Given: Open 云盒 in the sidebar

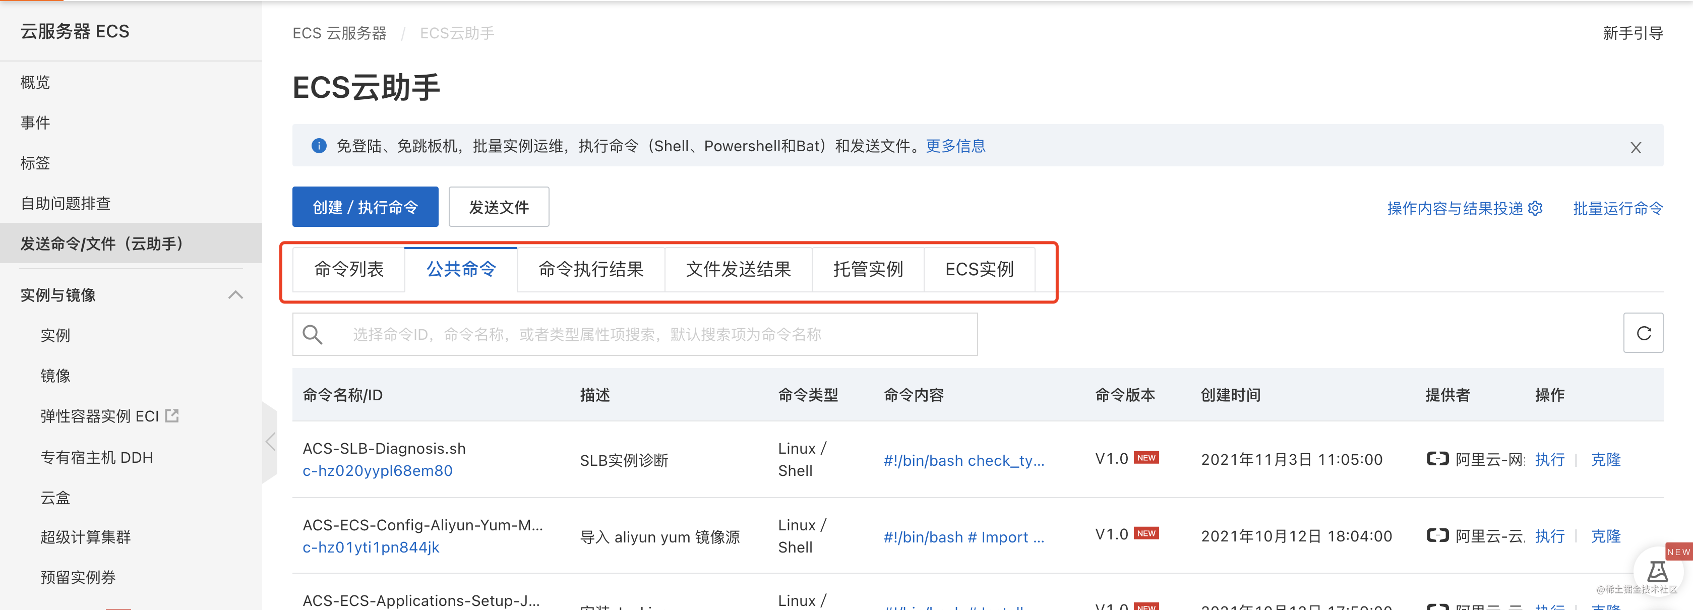Looking at the screenshot, I should (55, 498).
